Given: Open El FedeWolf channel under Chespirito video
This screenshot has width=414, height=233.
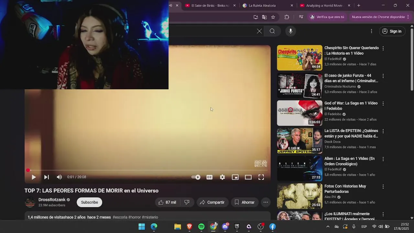Looking at the screenshot, I should click(333, 59).
